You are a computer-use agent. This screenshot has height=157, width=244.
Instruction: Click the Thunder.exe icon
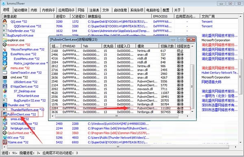[5, 105]
